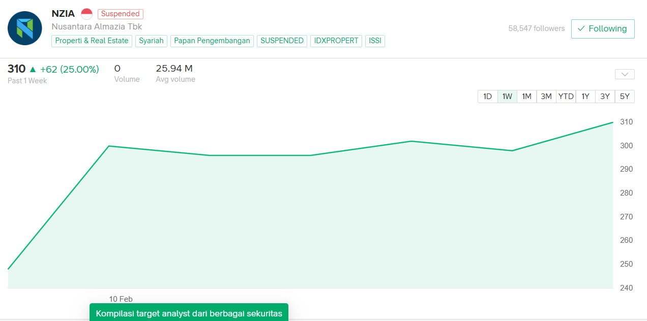Click the Syariah tag
This screenshot has width=647, height=321.
coord(151,41)
